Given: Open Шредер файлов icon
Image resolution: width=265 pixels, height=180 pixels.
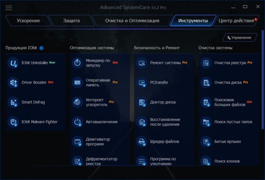Looking at the screenshot, I should [142, 142].
